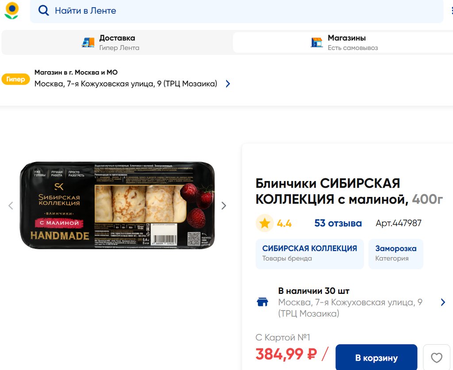The image size is (453, 370).
Task: Open СИБИРСКАЯ КОЛЛЕКЦИЯ brand products
Action: 310,254
